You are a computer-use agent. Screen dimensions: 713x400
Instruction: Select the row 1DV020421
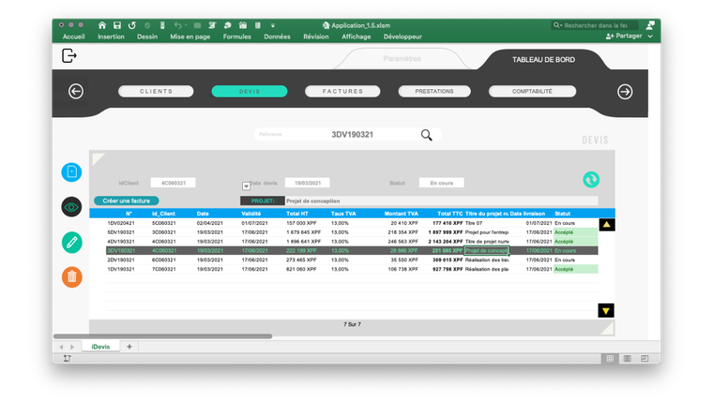click(x=352, y=223)
